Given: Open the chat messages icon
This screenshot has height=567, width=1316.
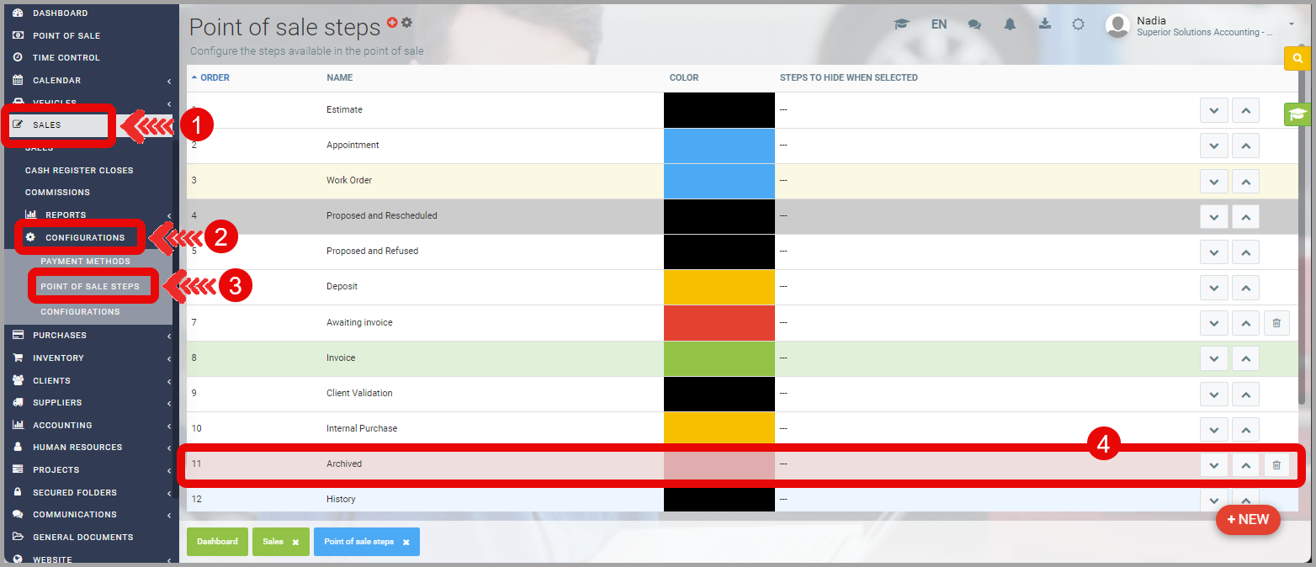Looking at the screenshot, I should click(974, 24).
